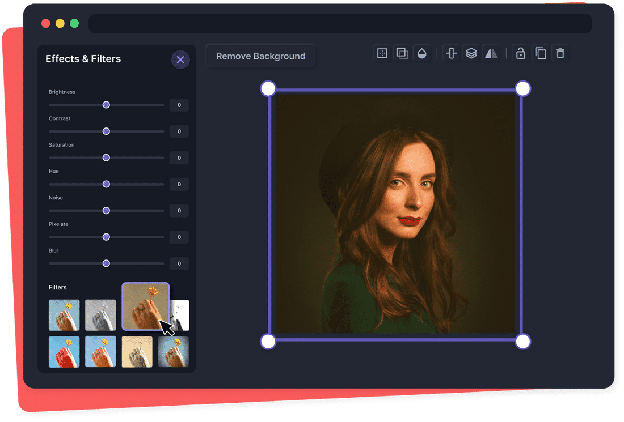The height and width of the screenshot is (422, 624).
Task: Click the green maximize window dot
Action: point(74,23)
